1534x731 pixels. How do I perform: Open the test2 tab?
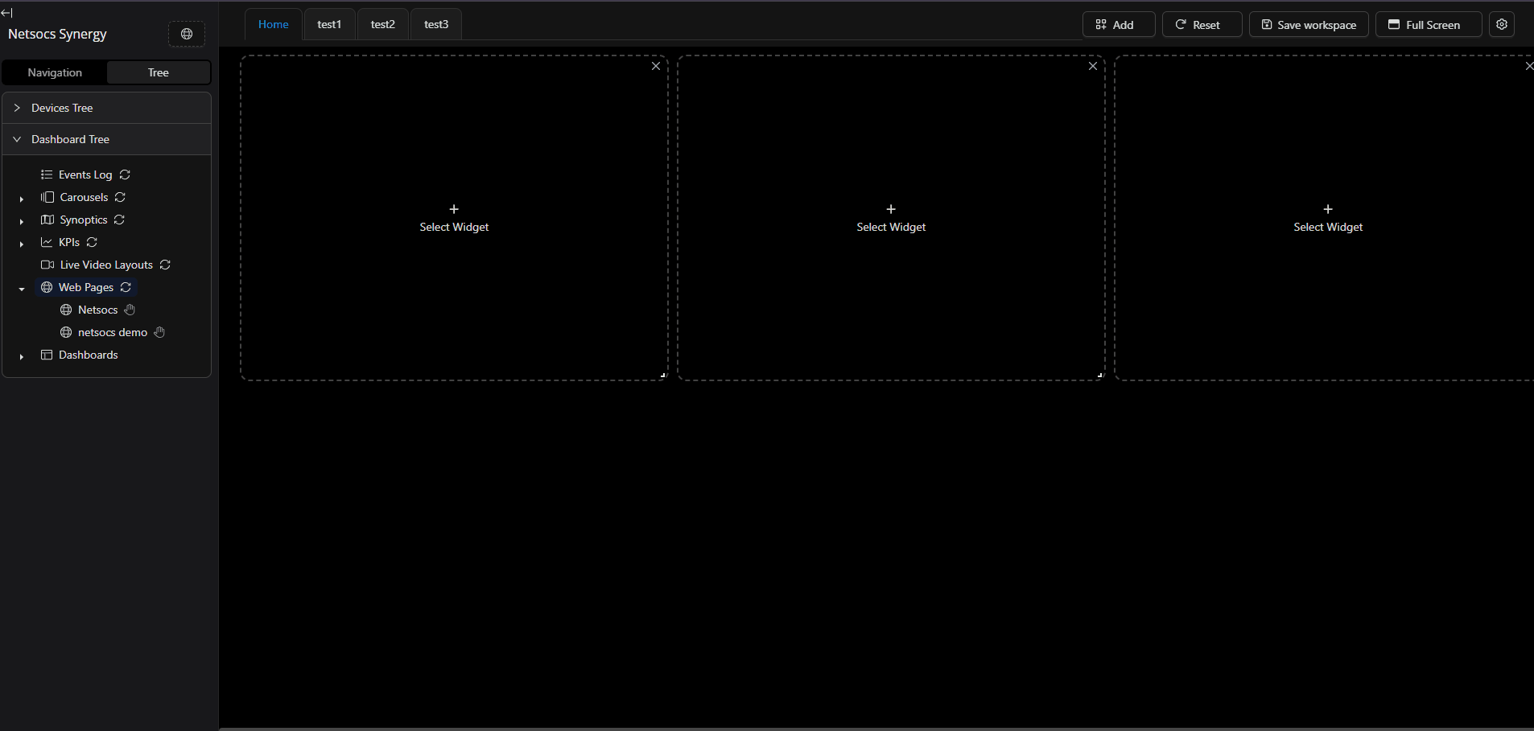[383, 24]
